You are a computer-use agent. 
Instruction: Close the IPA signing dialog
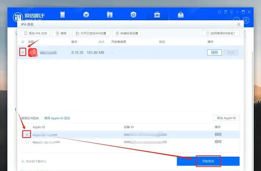239,24
